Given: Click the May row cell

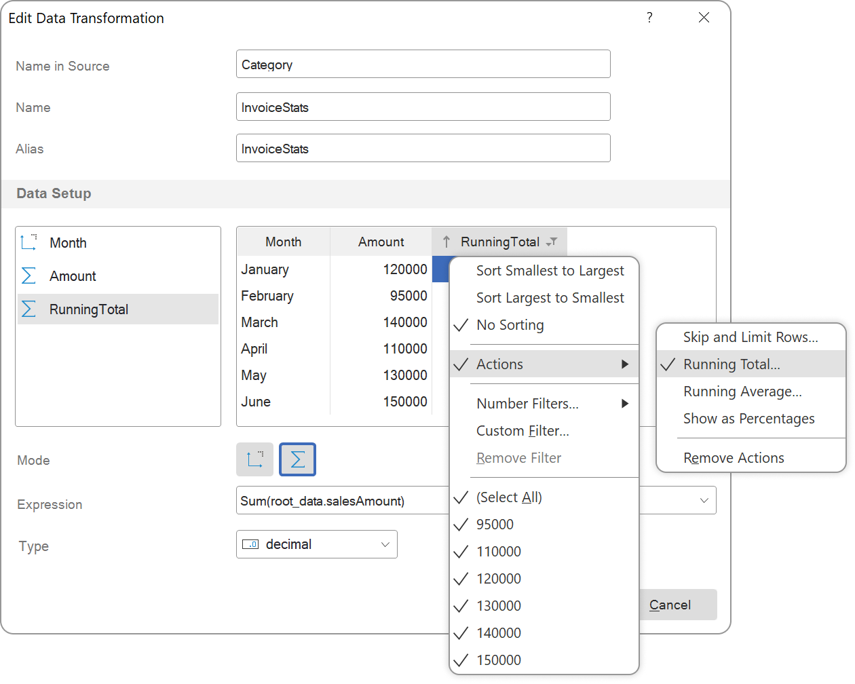Looking at the screenshot, I should point(284,375).
